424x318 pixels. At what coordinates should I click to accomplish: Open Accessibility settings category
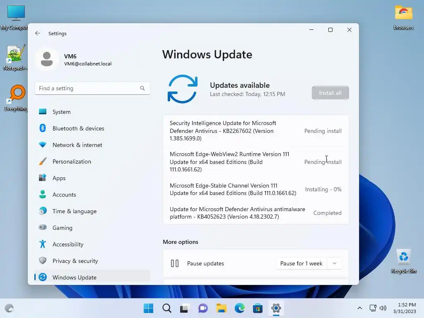click(x=92, y=244)
